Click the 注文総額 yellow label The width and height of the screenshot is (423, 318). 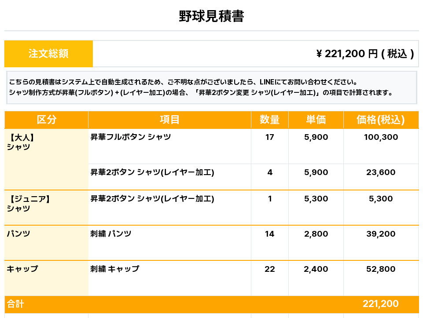tap(48, 54)
